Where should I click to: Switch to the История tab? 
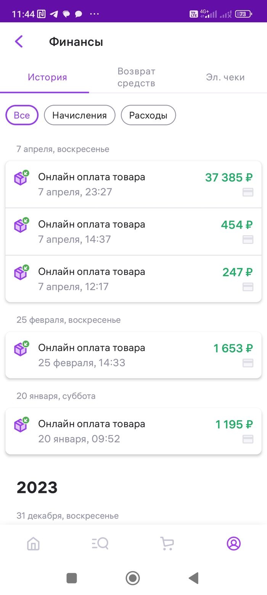[x=47, y=77]
